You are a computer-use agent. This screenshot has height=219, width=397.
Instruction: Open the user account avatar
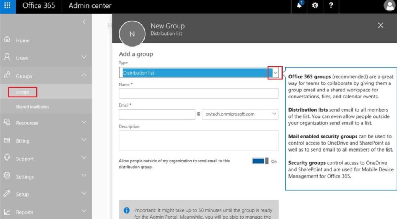pyautogui.click(x=389, y=5)
